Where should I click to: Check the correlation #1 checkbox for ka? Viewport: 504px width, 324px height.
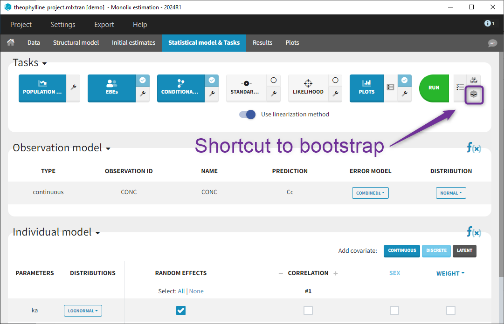[x=308, y=310]
